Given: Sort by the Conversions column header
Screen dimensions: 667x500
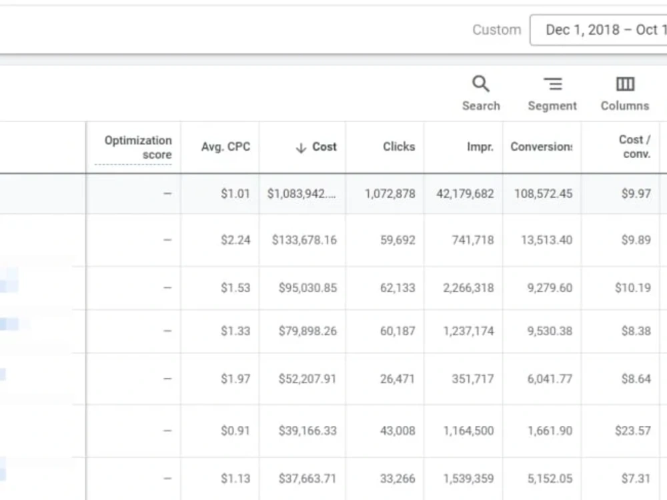Looking at the screenshot, I should click(x=541, y=147).
